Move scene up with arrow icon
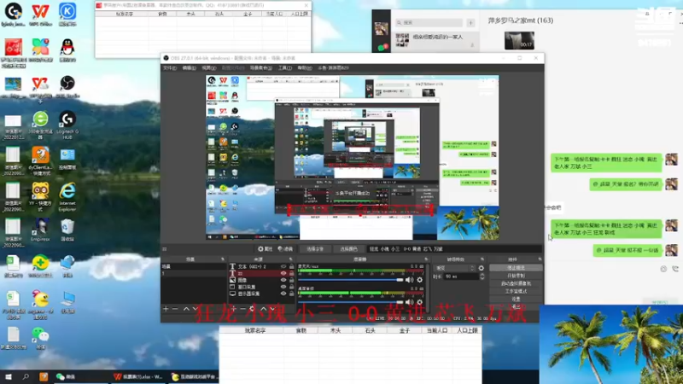The image size is (683, 384). 186,309
